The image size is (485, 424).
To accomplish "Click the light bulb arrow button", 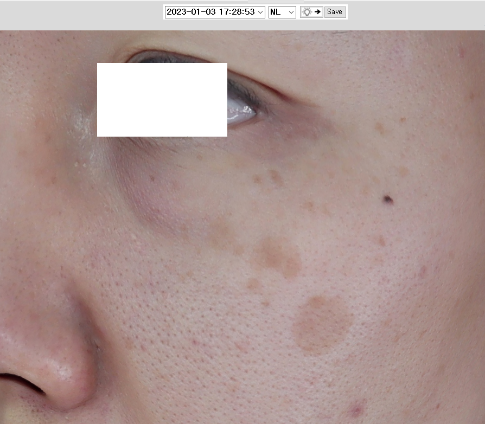I will (x=311, y=12).
